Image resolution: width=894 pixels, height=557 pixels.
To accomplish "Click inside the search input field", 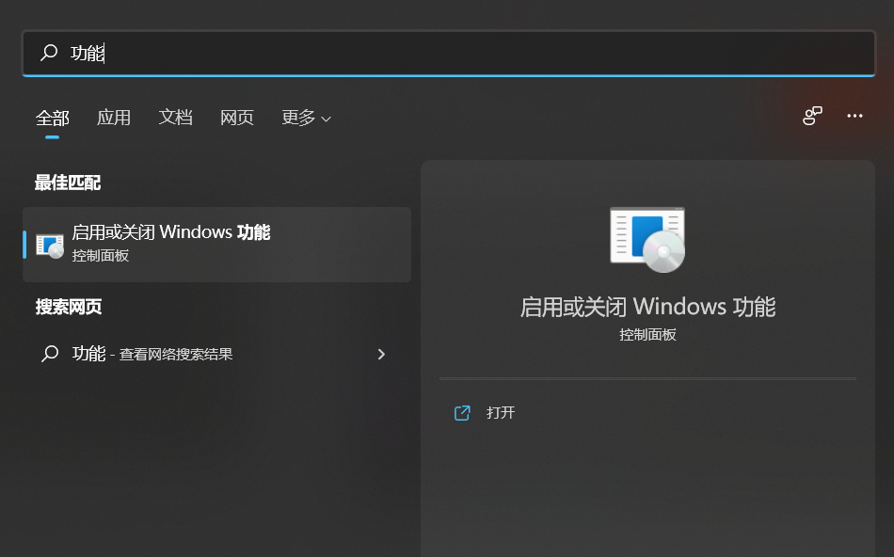I will tap(376, 53).
